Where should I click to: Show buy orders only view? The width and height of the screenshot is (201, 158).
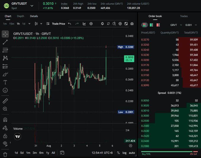point(151,25)
